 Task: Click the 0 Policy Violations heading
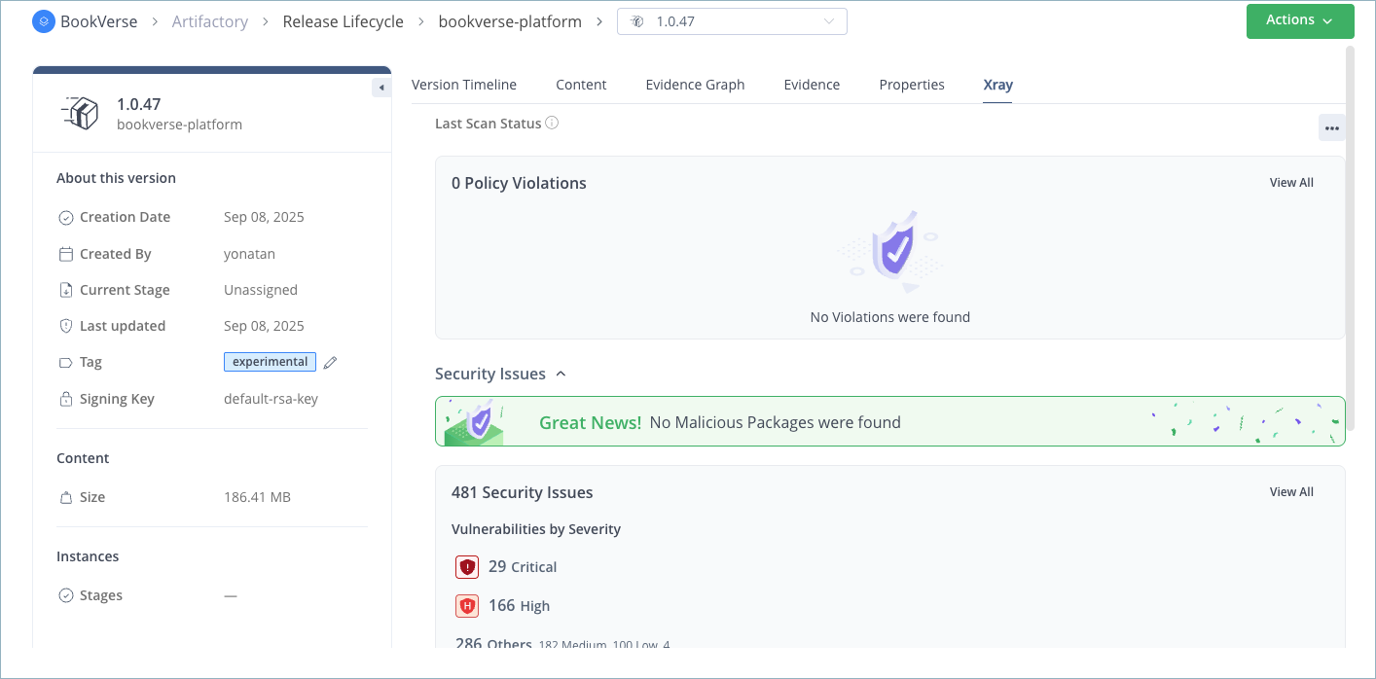[519, 183]
